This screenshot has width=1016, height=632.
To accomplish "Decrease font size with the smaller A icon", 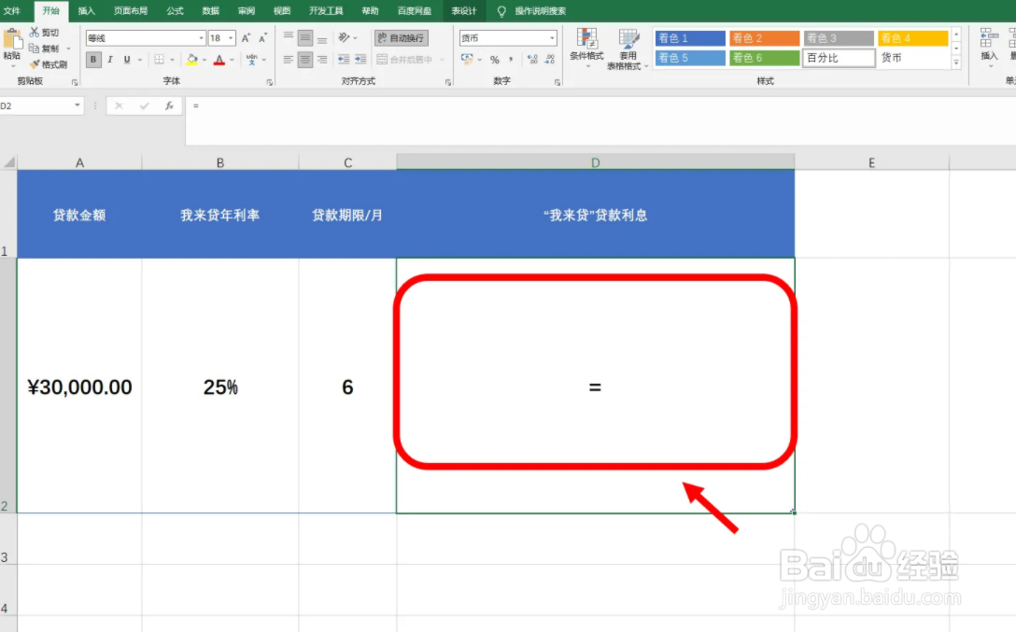I will pos(262,38).
